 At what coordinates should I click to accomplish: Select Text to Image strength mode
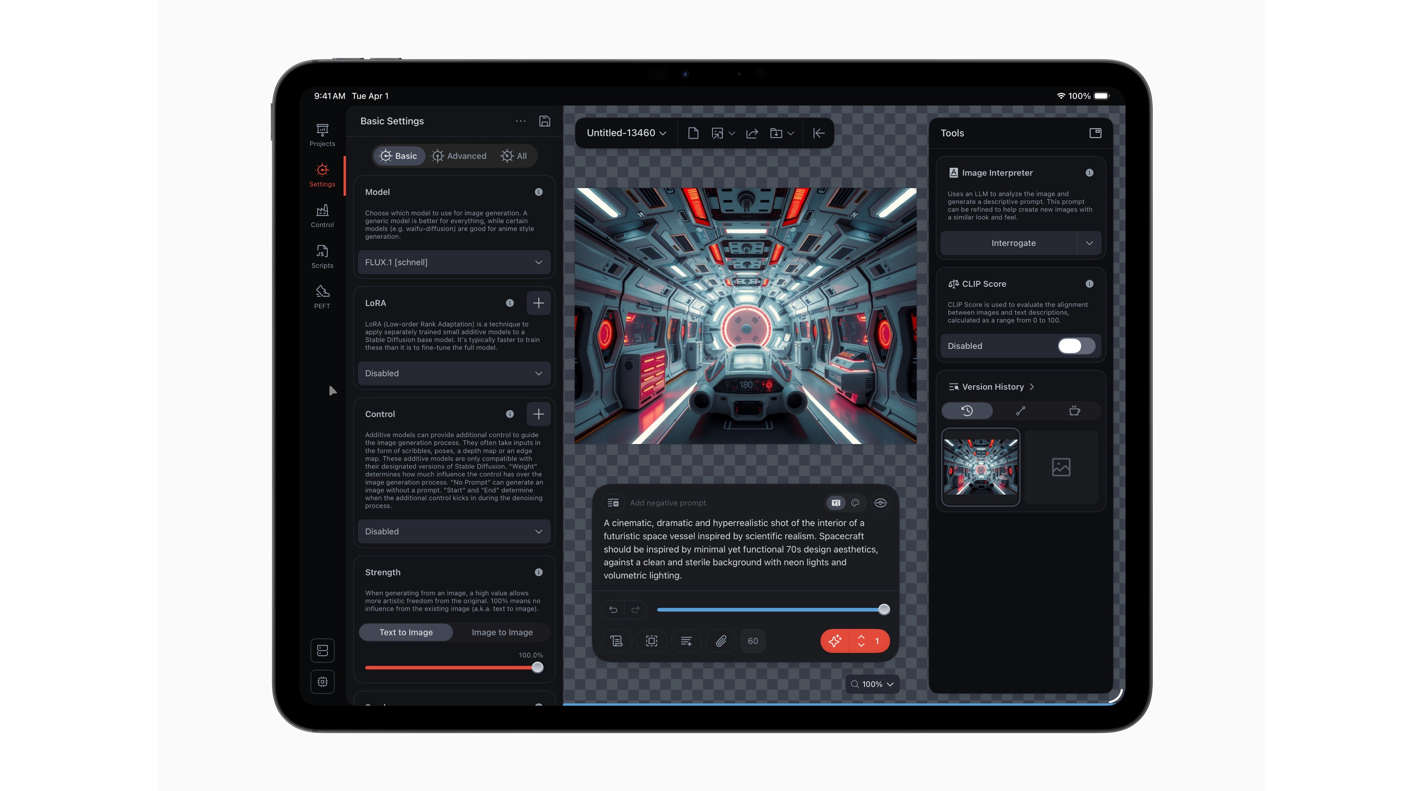(x=406, y=632)
